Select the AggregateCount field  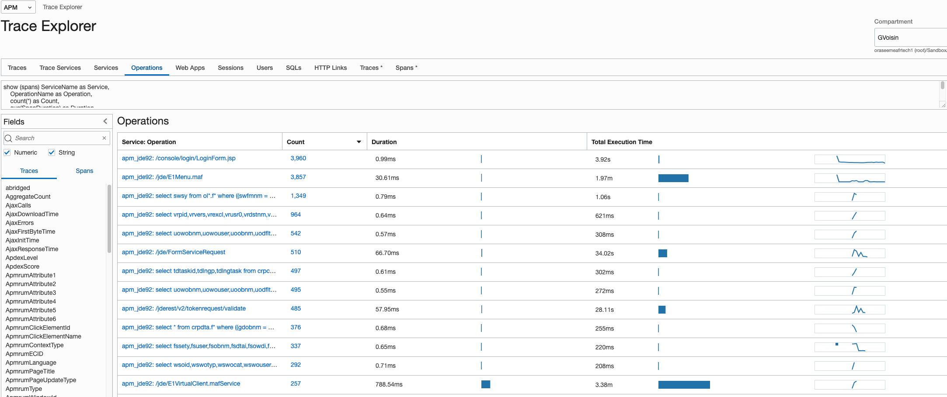28,197
